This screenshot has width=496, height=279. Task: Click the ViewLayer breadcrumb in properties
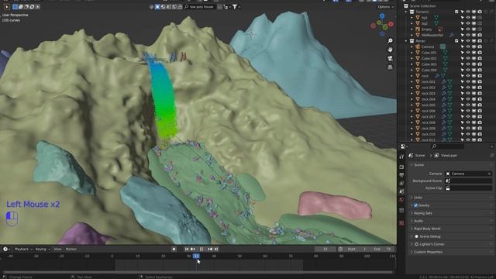[x=446, y=155]
